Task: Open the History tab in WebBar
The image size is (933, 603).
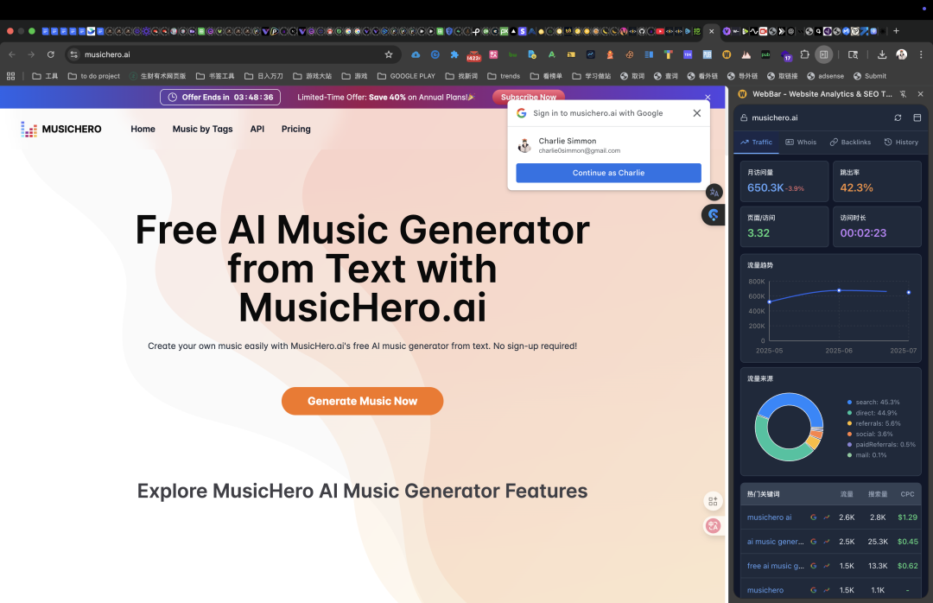Action: (901, 143)
